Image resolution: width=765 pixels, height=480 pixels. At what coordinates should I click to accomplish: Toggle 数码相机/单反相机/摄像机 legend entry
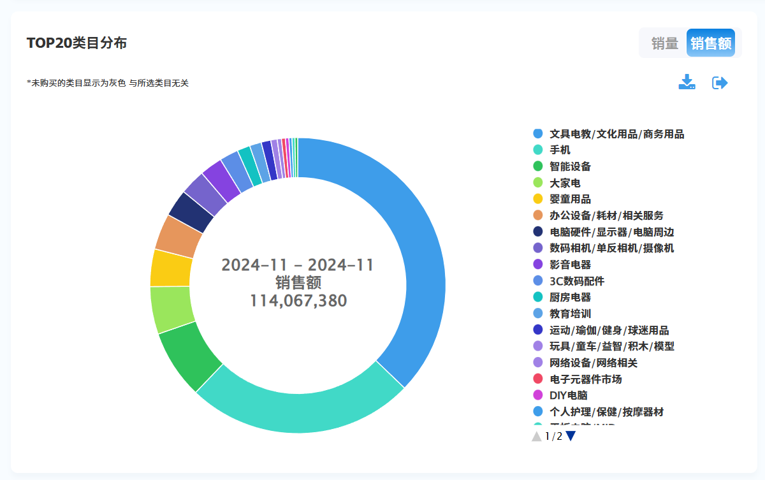click(604, 248)
